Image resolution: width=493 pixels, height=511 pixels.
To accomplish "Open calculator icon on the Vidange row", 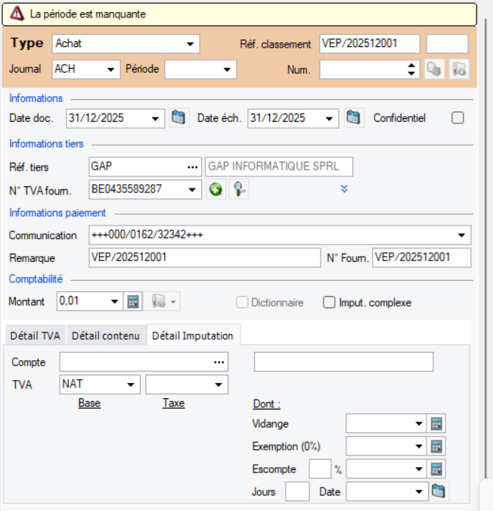I will point(437,424).
